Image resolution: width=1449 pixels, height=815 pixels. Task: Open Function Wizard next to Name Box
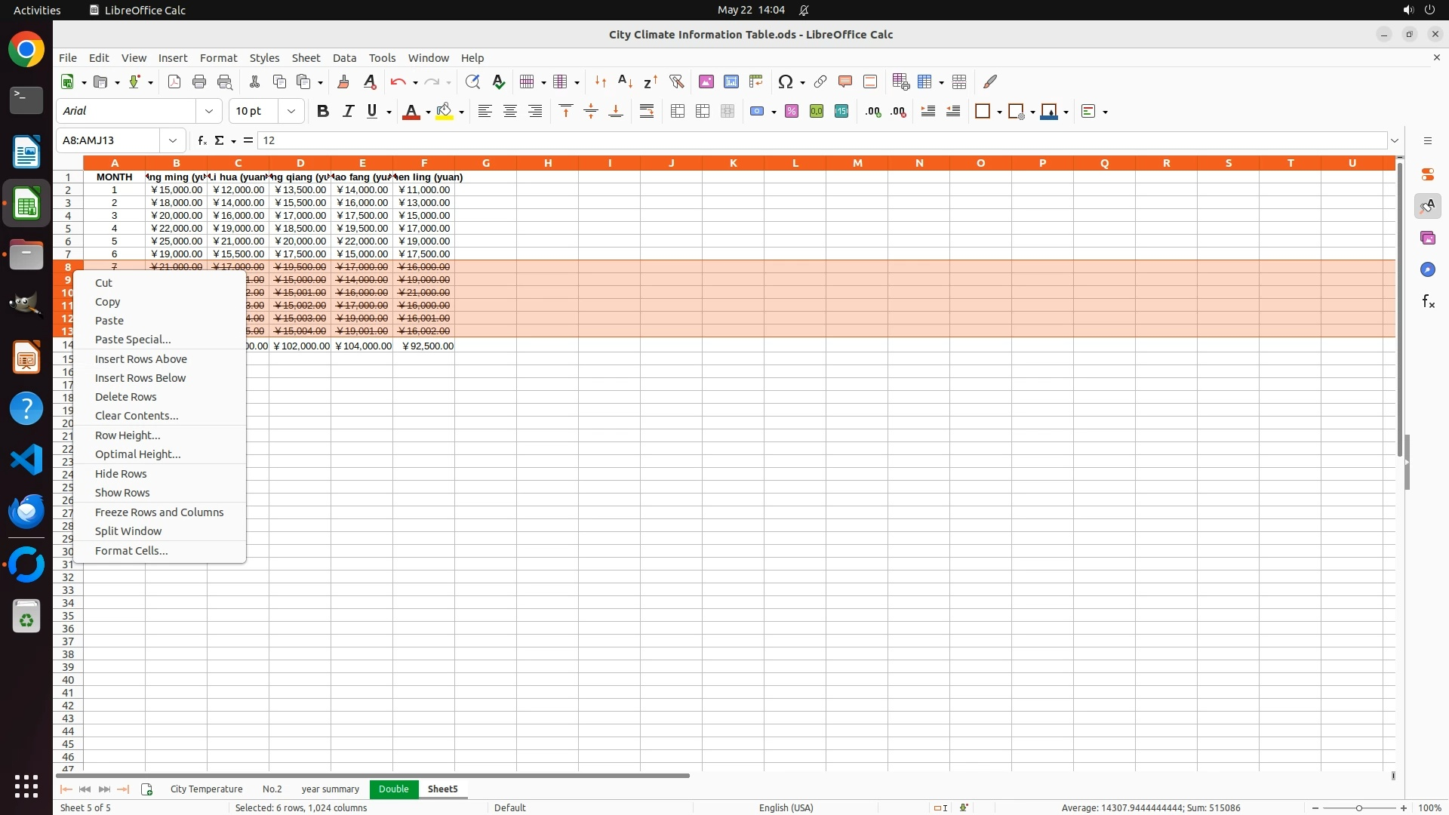tap(202, 140)
